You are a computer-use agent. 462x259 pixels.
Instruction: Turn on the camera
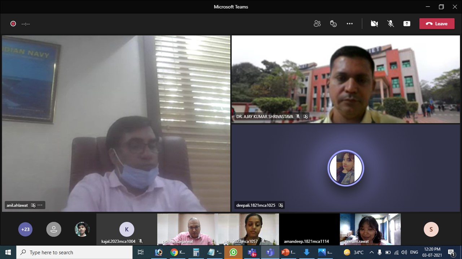pos(374,24)
